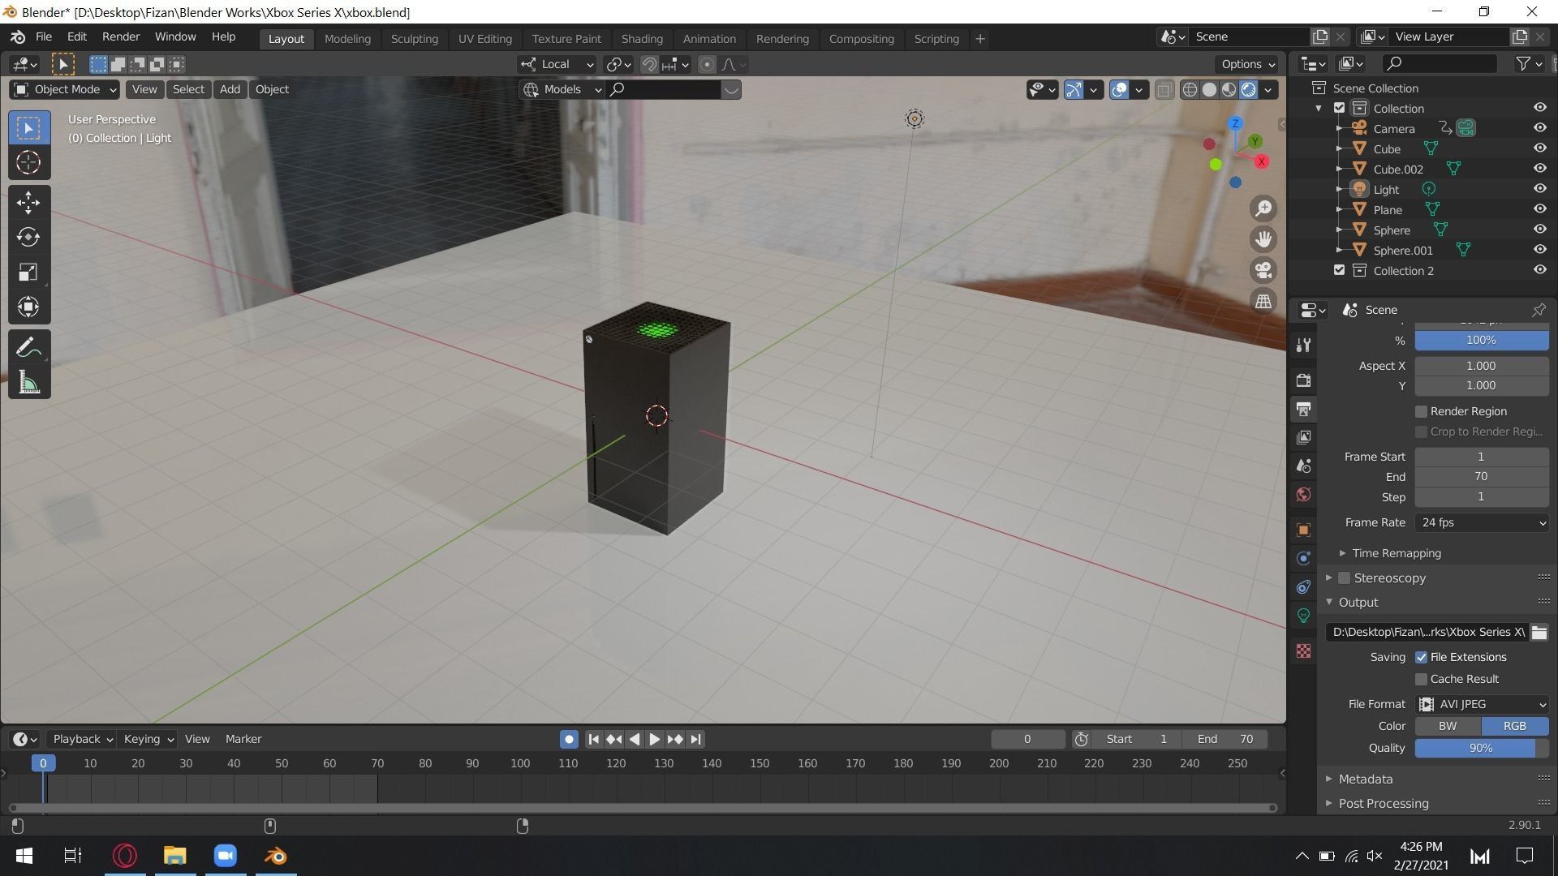The height and width of the screenshot is (876, 1558).
Task: Select the Select Box tool
Action: click(x=28, y=128)
